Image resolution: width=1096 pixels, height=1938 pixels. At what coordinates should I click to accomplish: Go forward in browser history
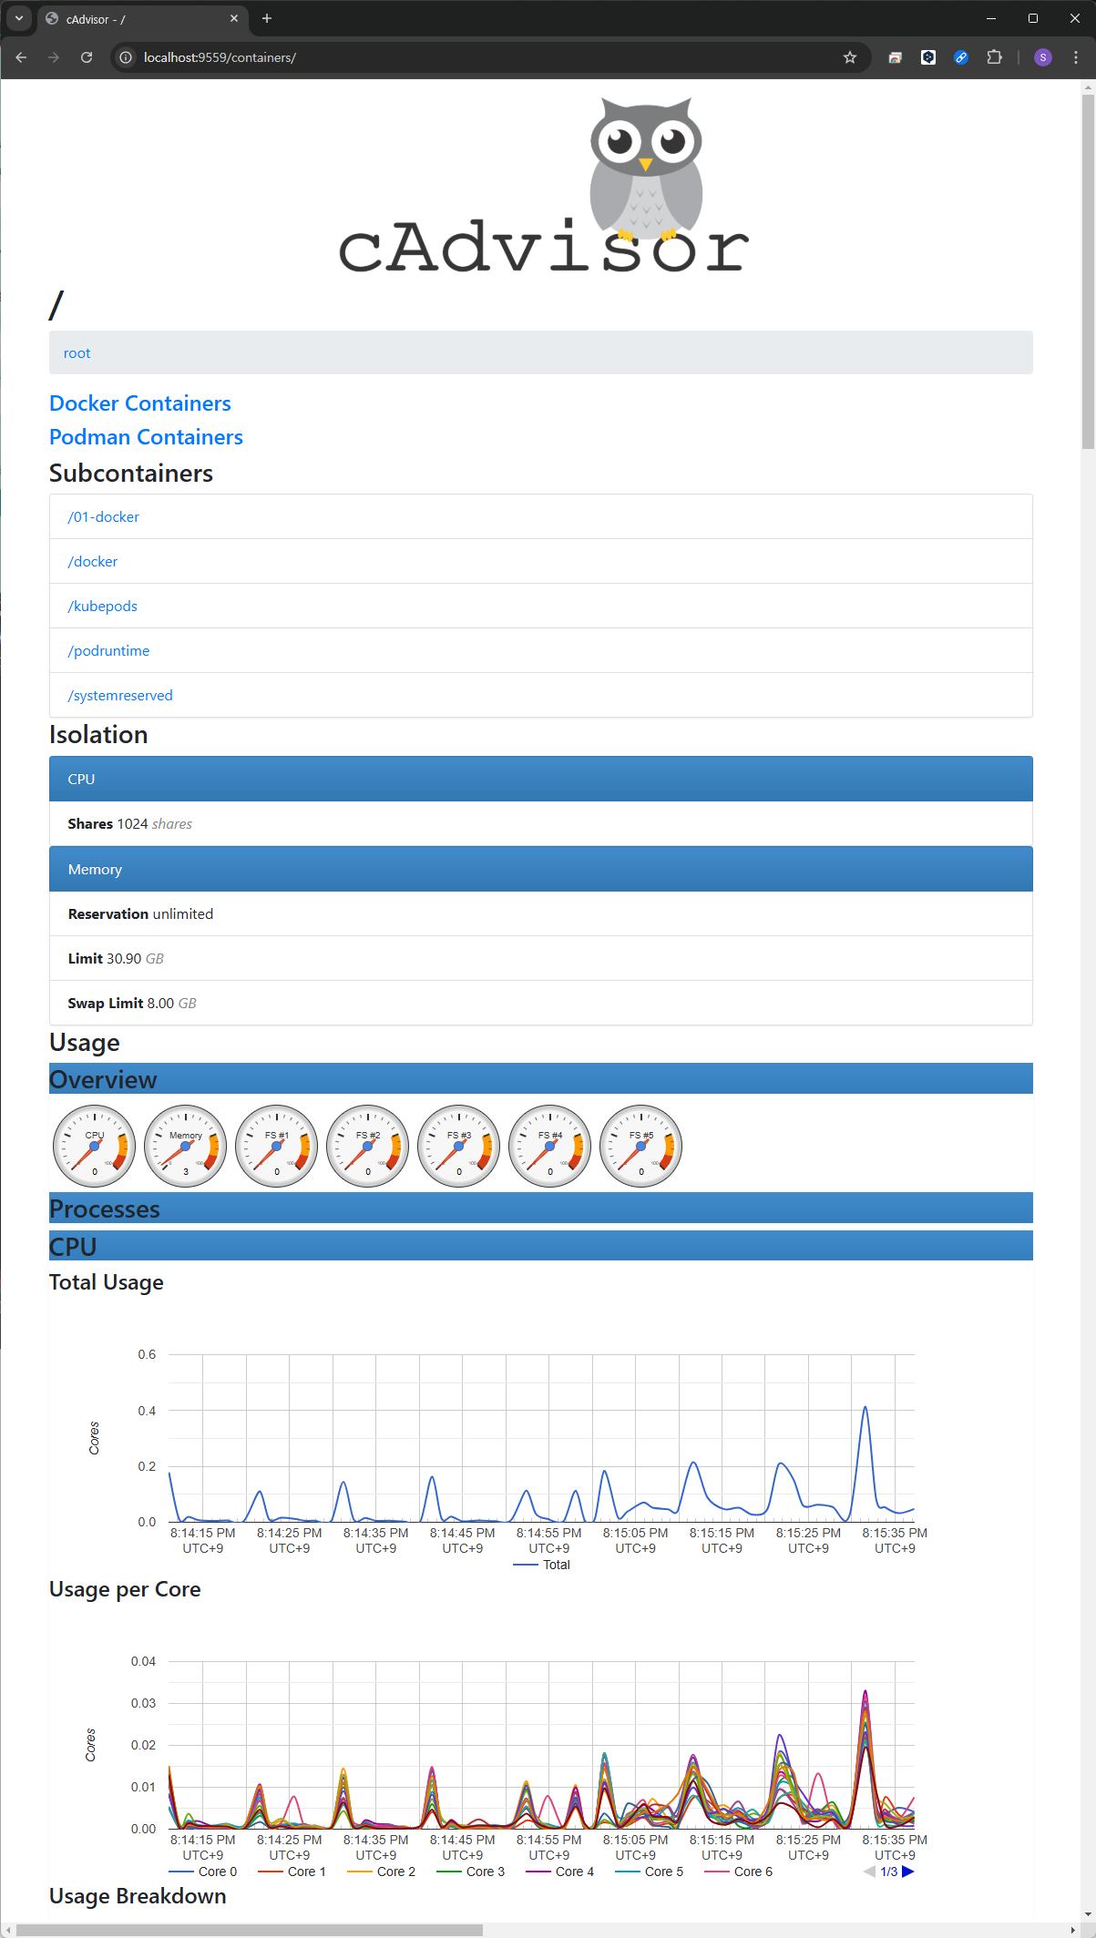point(54,57)
